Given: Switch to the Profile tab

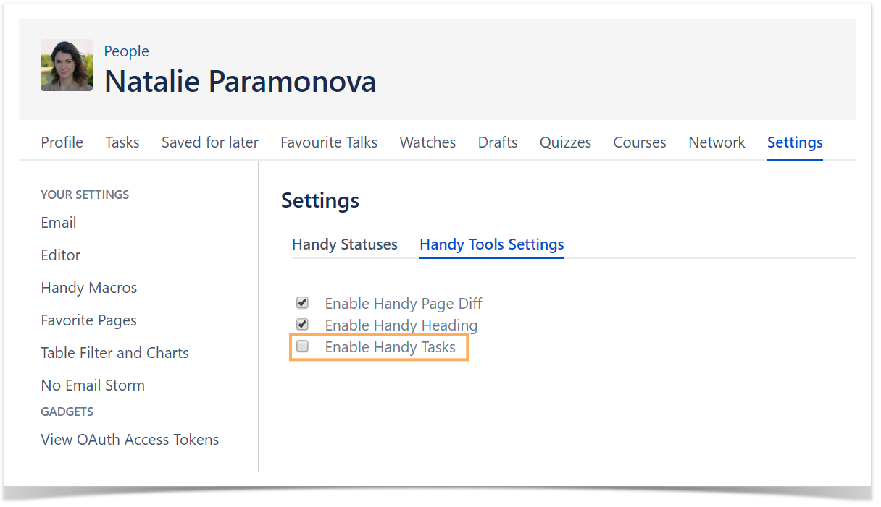Looking at the screenshot, I should (x=62, y=142).
